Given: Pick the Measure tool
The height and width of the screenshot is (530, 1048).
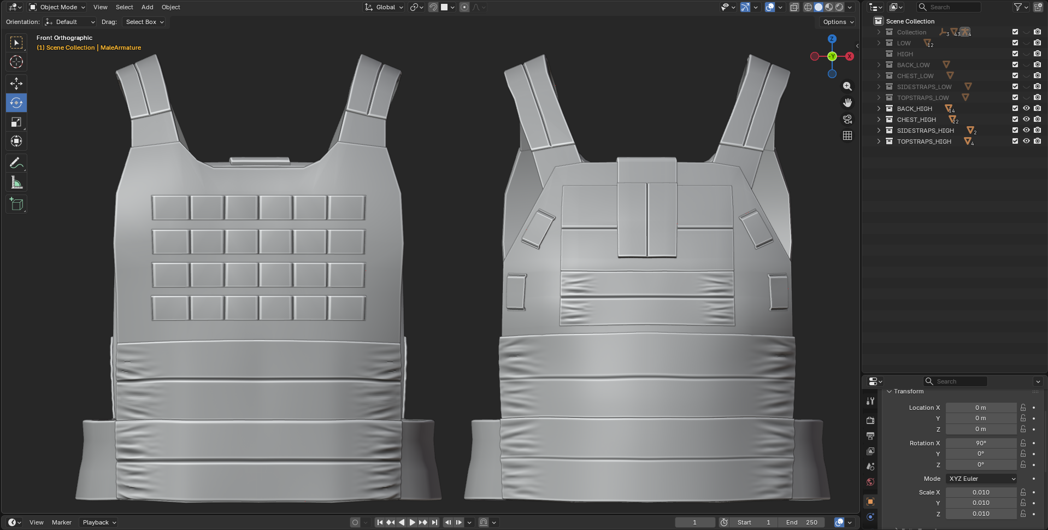Looking at the screenshot, I should pos(16,182).
